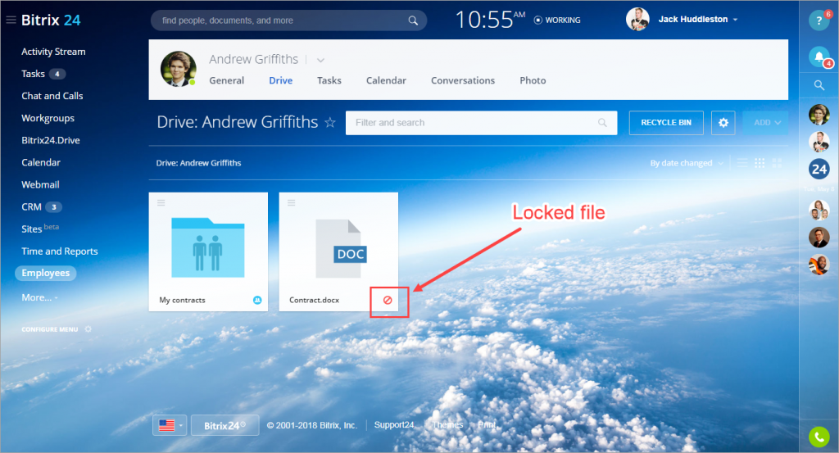
Task: Click the lock icon on Contract.docx
Action: pyautogui.click(x=388, y=300)
